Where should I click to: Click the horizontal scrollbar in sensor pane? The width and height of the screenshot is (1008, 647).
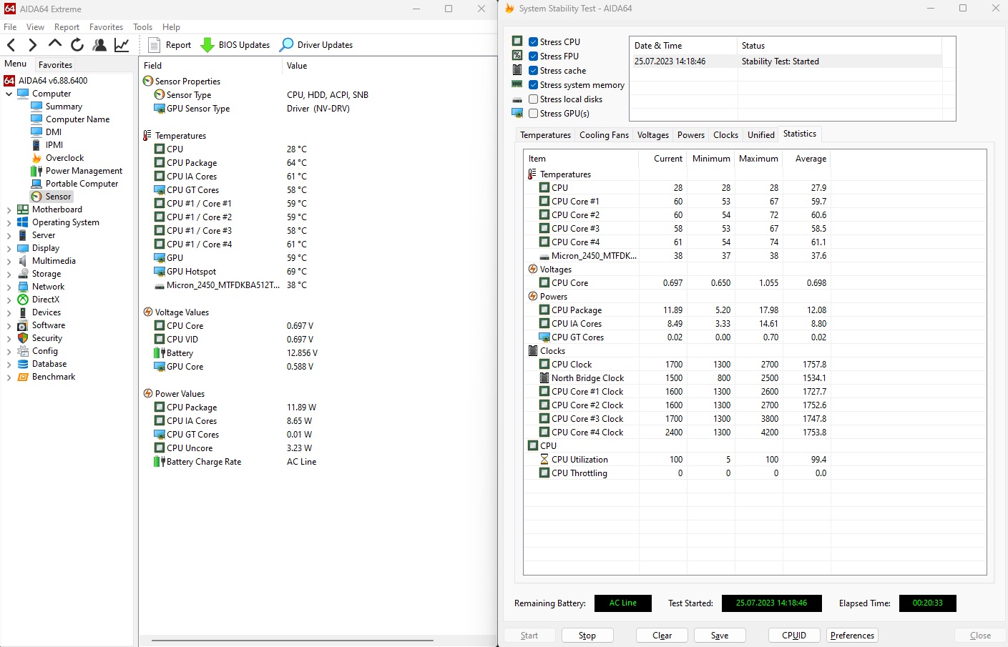coord(292,641)
